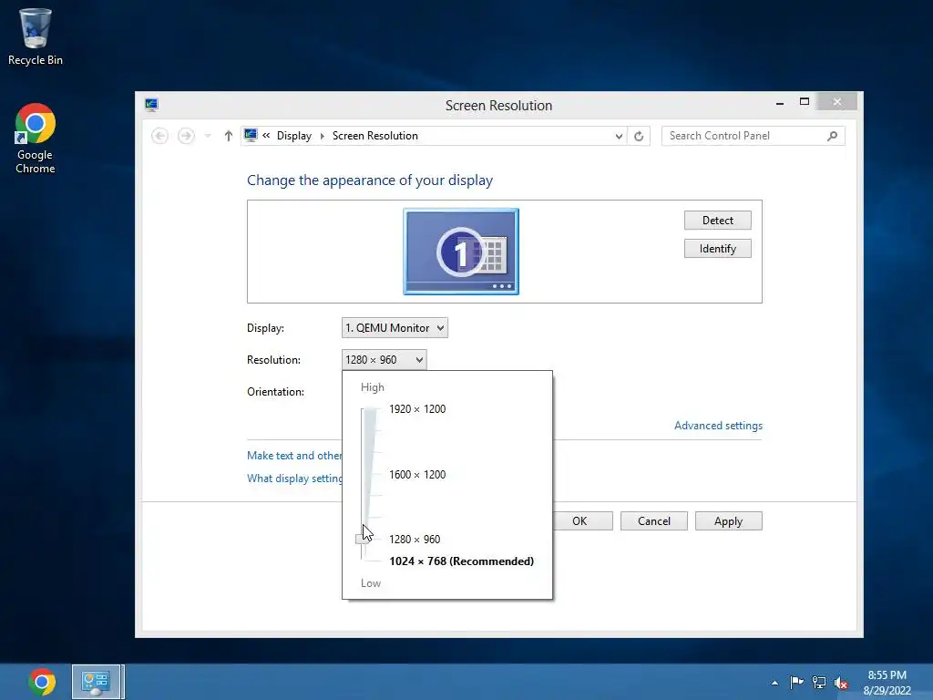Choose 1024 × 768 (Recommended) resolution
This screenshot has height=700, width=933.
pos(462,561)
